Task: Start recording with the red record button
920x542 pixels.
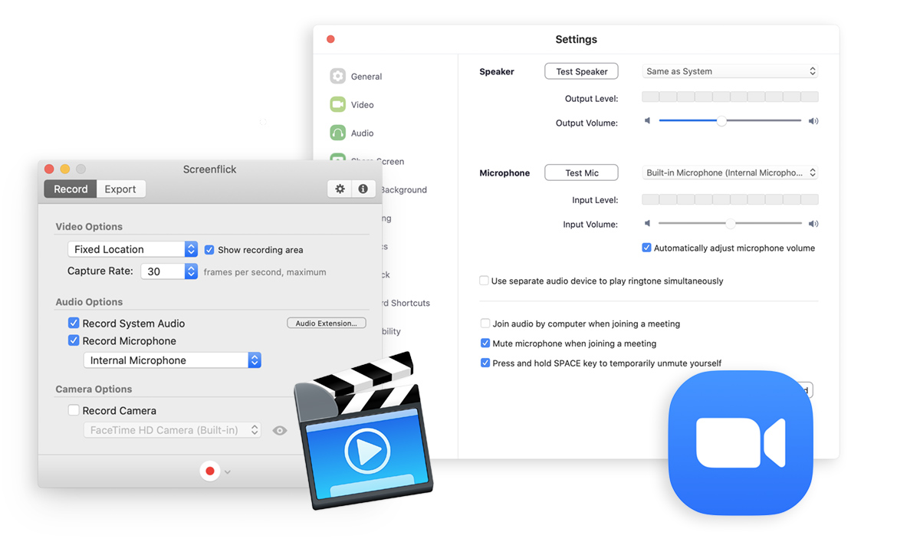Action: pos(209,471)
